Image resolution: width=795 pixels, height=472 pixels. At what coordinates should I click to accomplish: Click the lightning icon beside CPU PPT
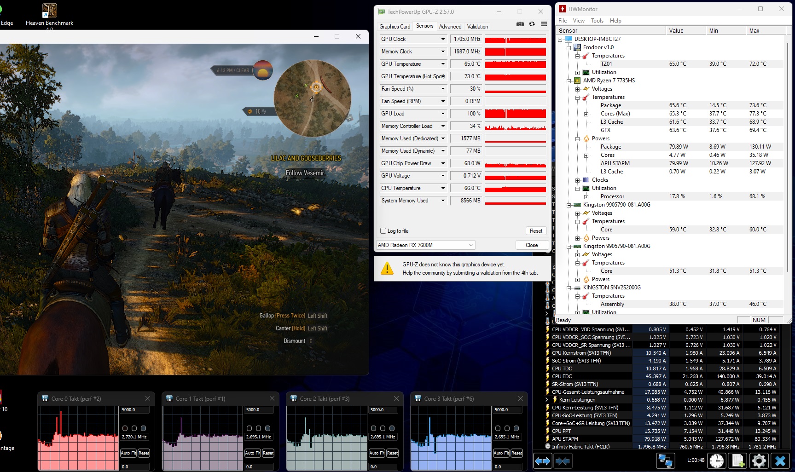548,431
